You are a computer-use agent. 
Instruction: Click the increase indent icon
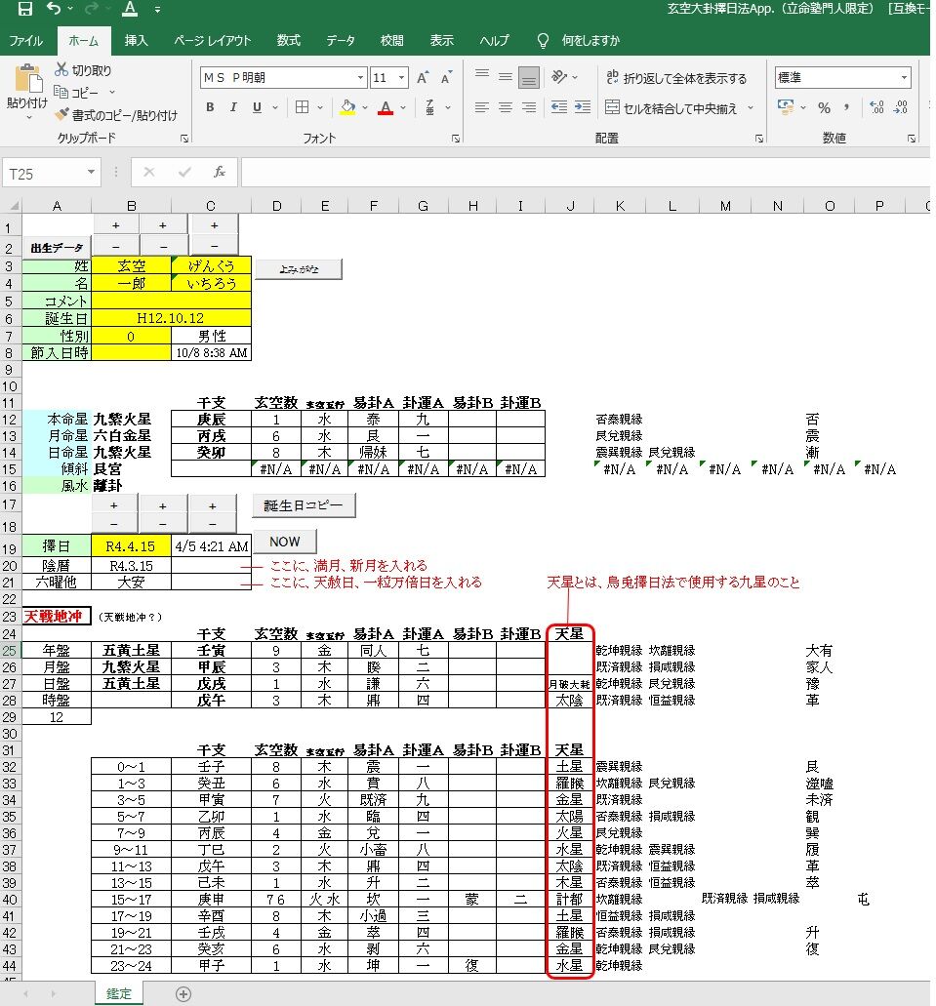pos(583,107)
